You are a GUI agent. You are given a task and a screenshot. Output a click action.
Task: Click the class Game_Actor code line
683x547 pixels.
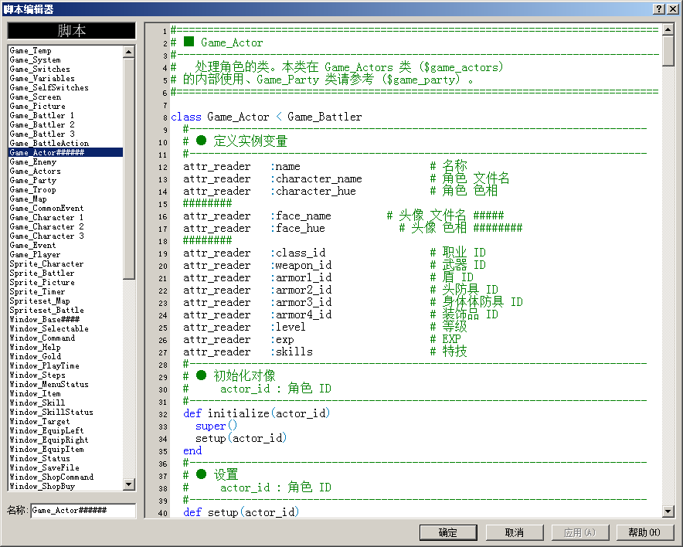[266, 117]
